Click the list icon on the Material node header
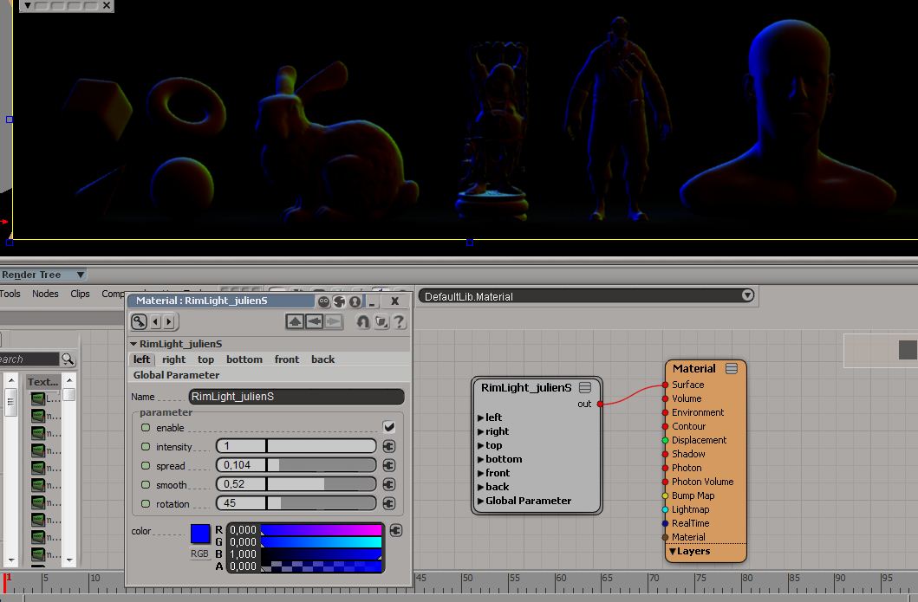This screenshot has width=918, height=602. click(x=732, y=368)
